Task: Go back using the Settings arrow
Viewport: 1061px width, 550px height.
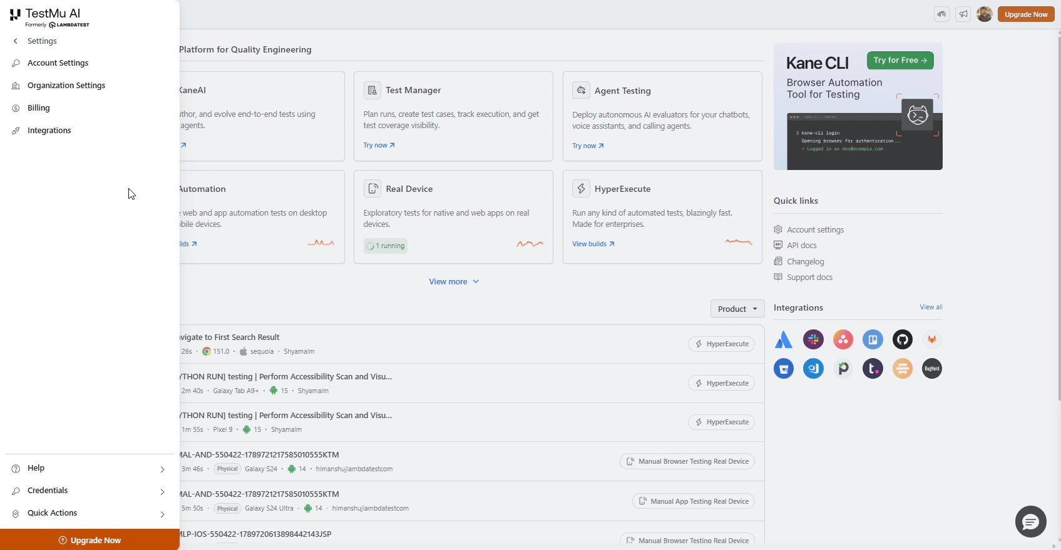Action: (16, 41)
